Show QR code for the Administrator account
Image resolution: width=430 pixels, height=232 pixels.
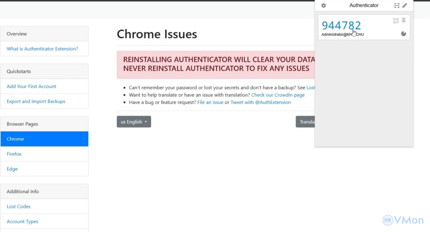tap(396, 21)
